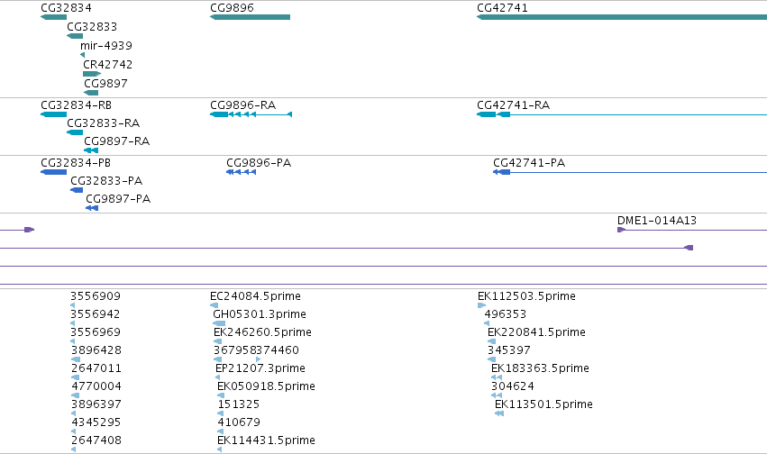Select the CG9896 gene bar
This screenshot has width=767, height=454.
point(250,17)
